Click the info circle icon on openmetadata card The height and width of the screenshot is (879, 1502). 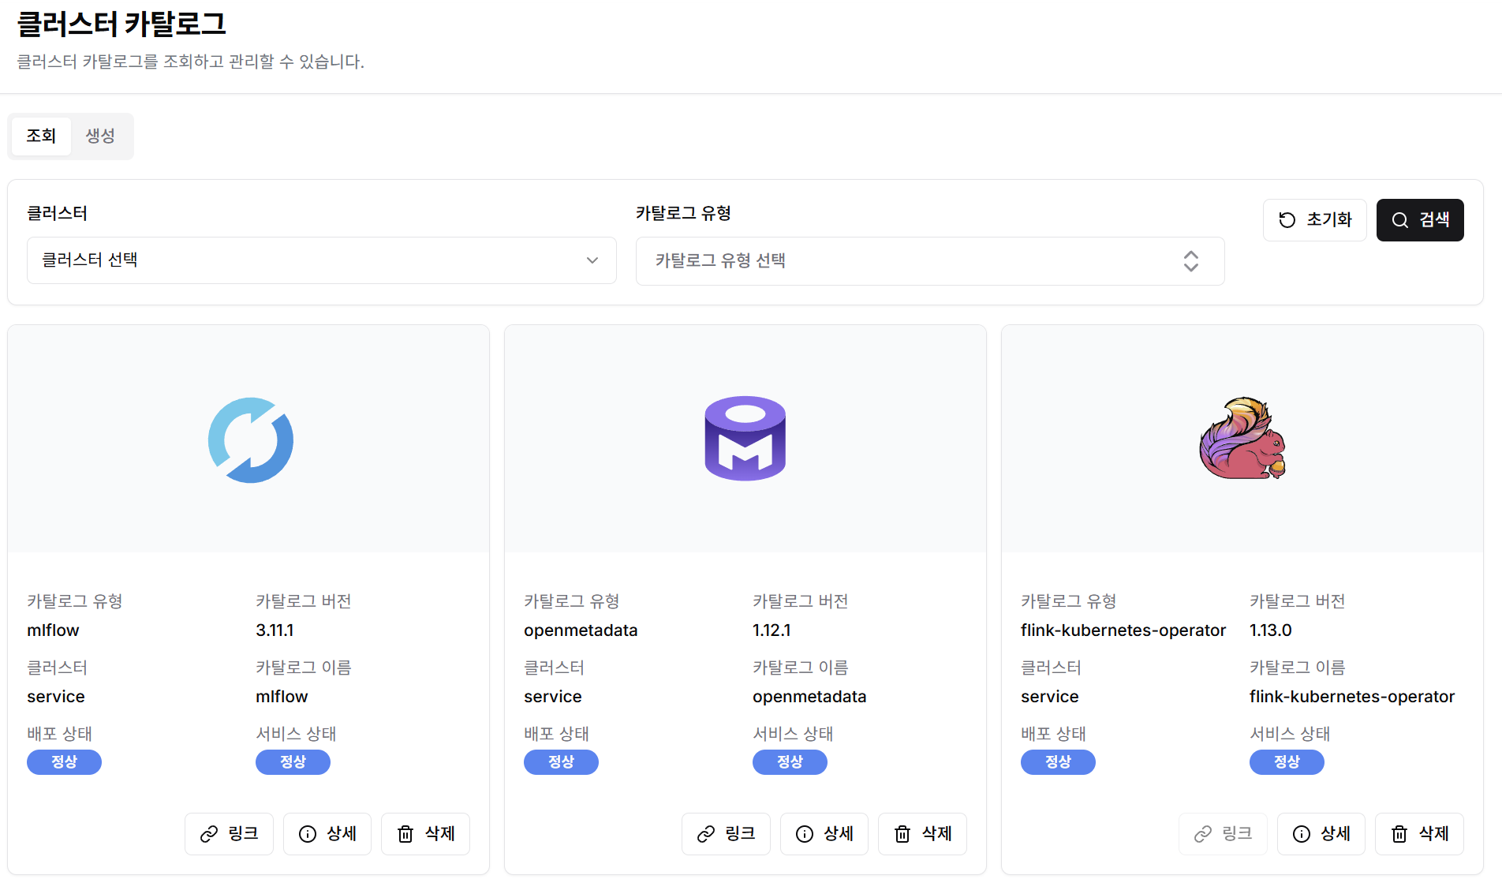(805, 834)
